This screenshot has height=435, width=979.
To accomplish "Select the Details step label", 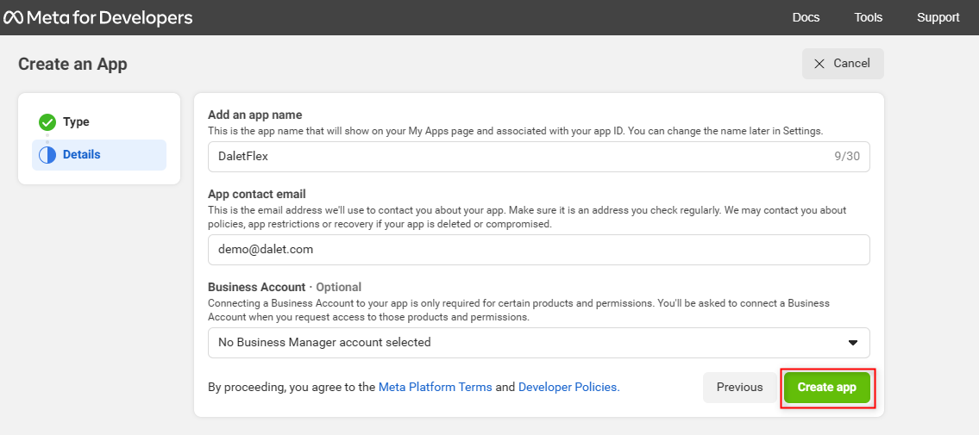I will pyautogui.click(x=82, y=154).
